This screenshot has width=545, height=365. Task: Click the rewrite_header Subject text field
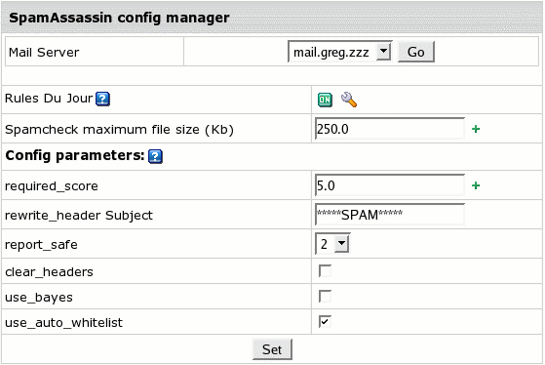pos(390,215)
